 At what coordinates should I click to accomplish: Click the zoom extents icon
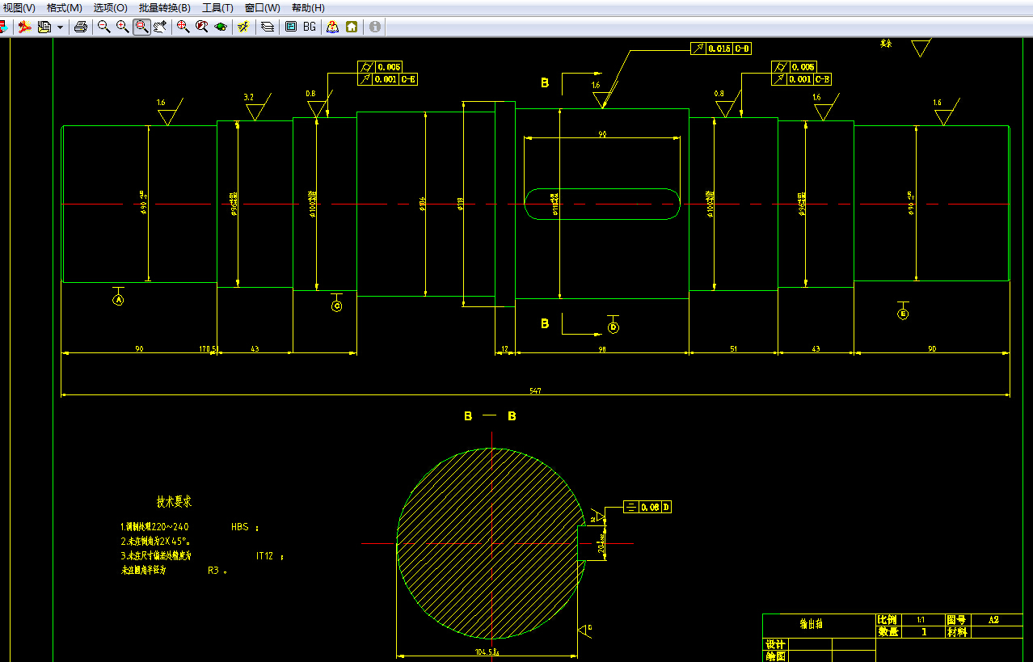183,27
